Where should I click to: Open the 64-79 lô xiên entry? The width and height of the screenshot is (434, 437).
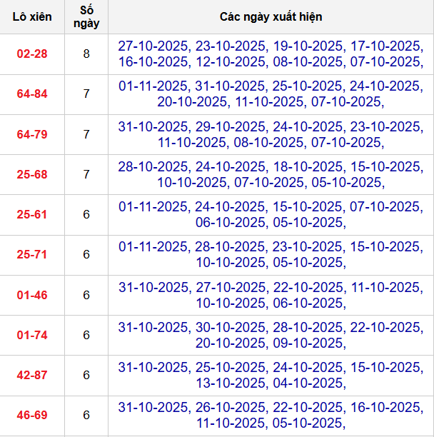pos(32,134)
